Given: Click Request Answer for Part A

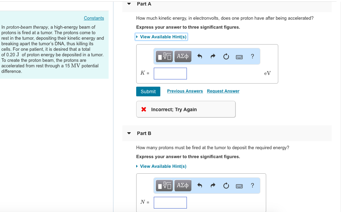Looking at the screenshot, I should pos(223,91).
